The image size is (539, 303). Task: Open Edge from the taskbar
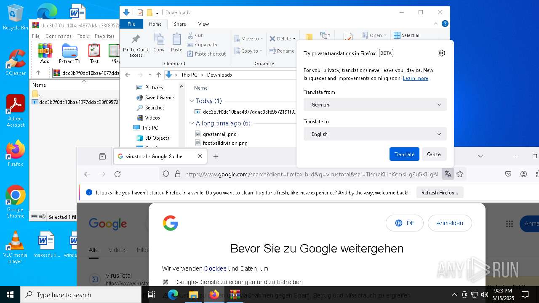click(173, 295)
